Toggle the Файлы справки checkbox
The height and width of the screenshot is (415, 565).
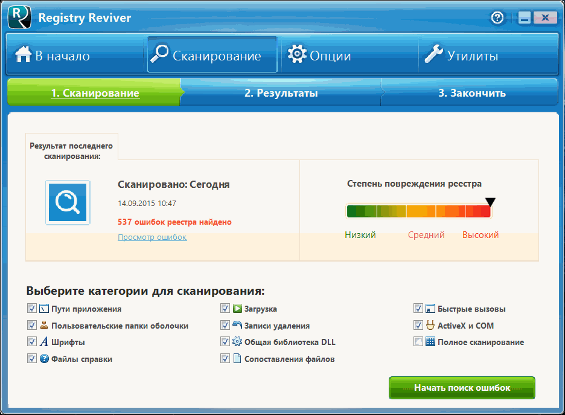pos(32,358)
